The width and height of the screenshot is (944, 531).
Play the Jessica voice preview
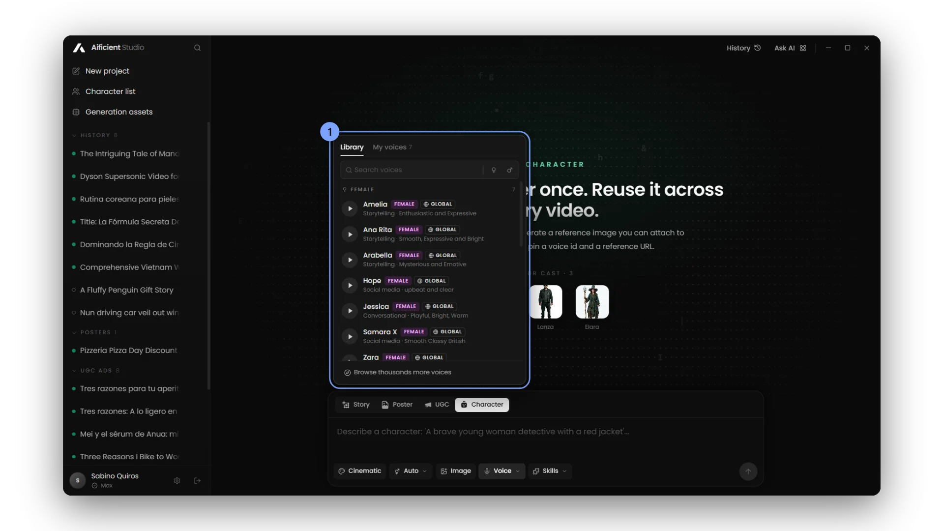350,311
